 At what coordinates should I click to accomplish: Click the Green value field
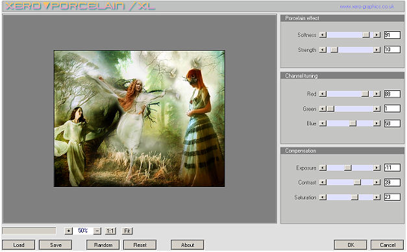[x=392, y=108]
